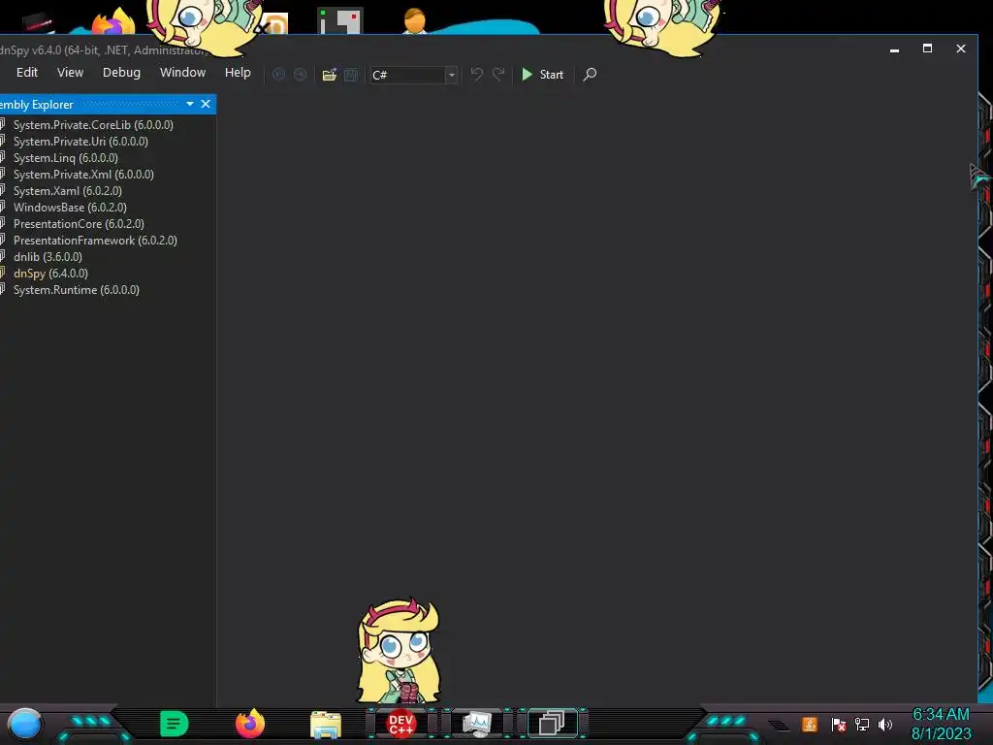Click the Redo toolbar icon
The width and height of the screenshot is (993, 745).
pyautogui.click(x=499, y=75)
